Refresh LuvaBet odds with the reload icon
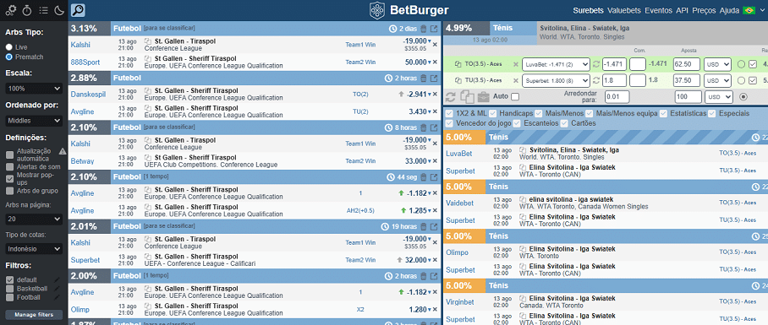768x325 pixels. point(596,64)
